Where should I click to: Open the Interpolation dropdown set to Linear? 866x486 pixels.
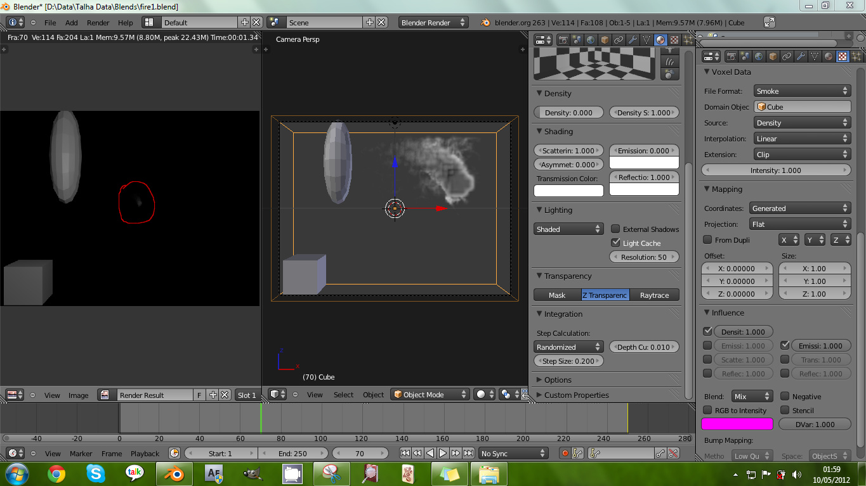[x=802, y=138]
